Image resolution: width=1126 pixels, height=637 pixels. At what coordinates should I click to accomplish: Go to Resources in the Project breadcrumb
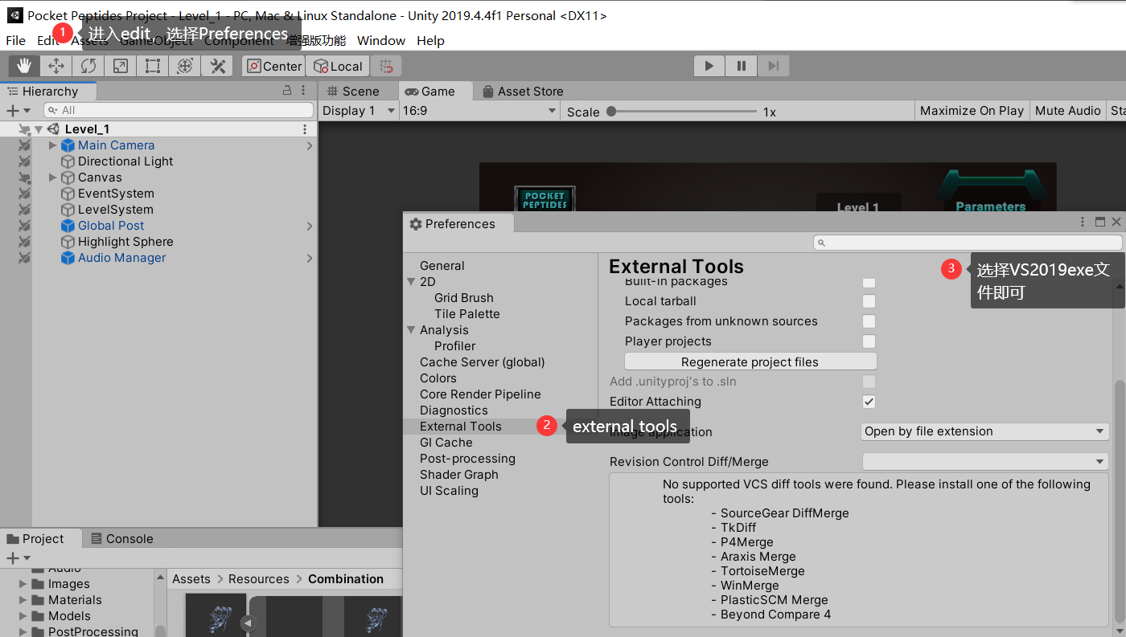(258, 579)
